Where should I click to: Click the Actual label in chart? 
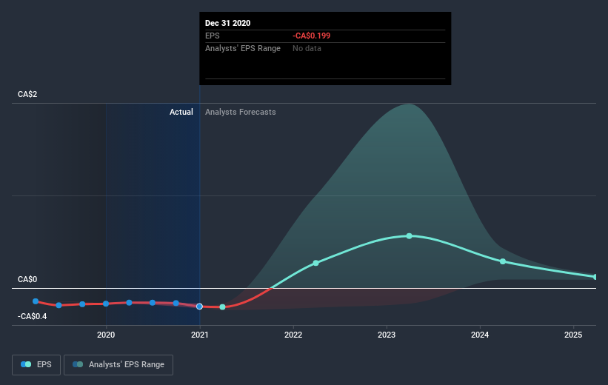(181, 112)
